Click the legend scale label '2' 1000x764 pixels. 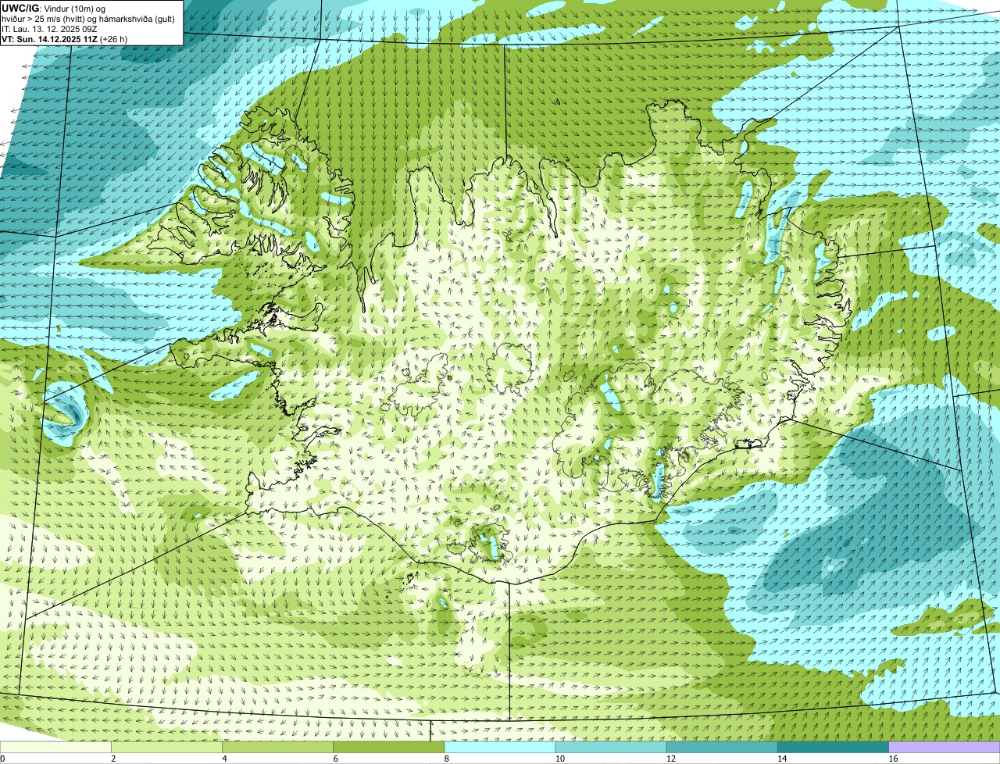pos(113,759)
